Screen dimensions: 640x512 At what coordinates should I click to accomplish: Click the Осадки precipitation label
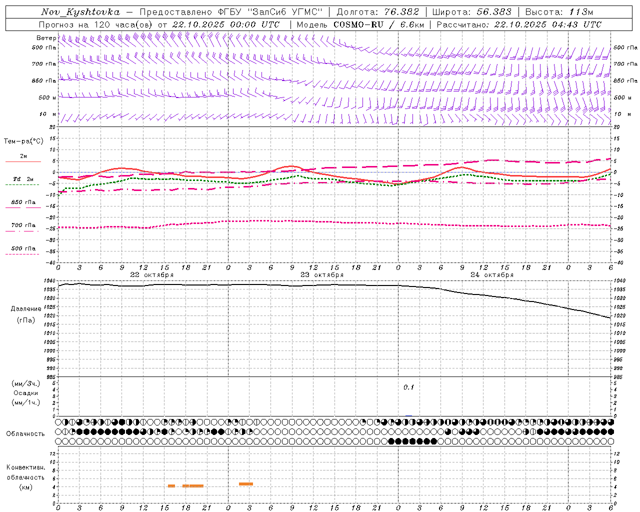26,393
